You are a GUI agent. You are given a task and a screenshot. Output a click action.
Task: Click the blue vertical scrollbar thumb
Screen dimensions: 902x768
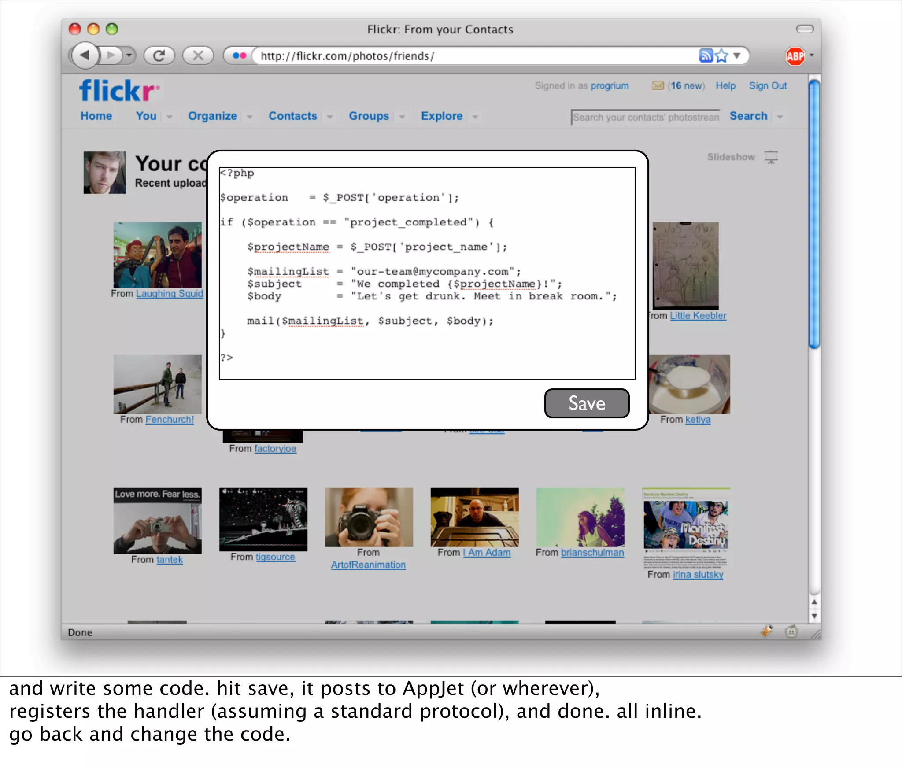coord(814,214)
